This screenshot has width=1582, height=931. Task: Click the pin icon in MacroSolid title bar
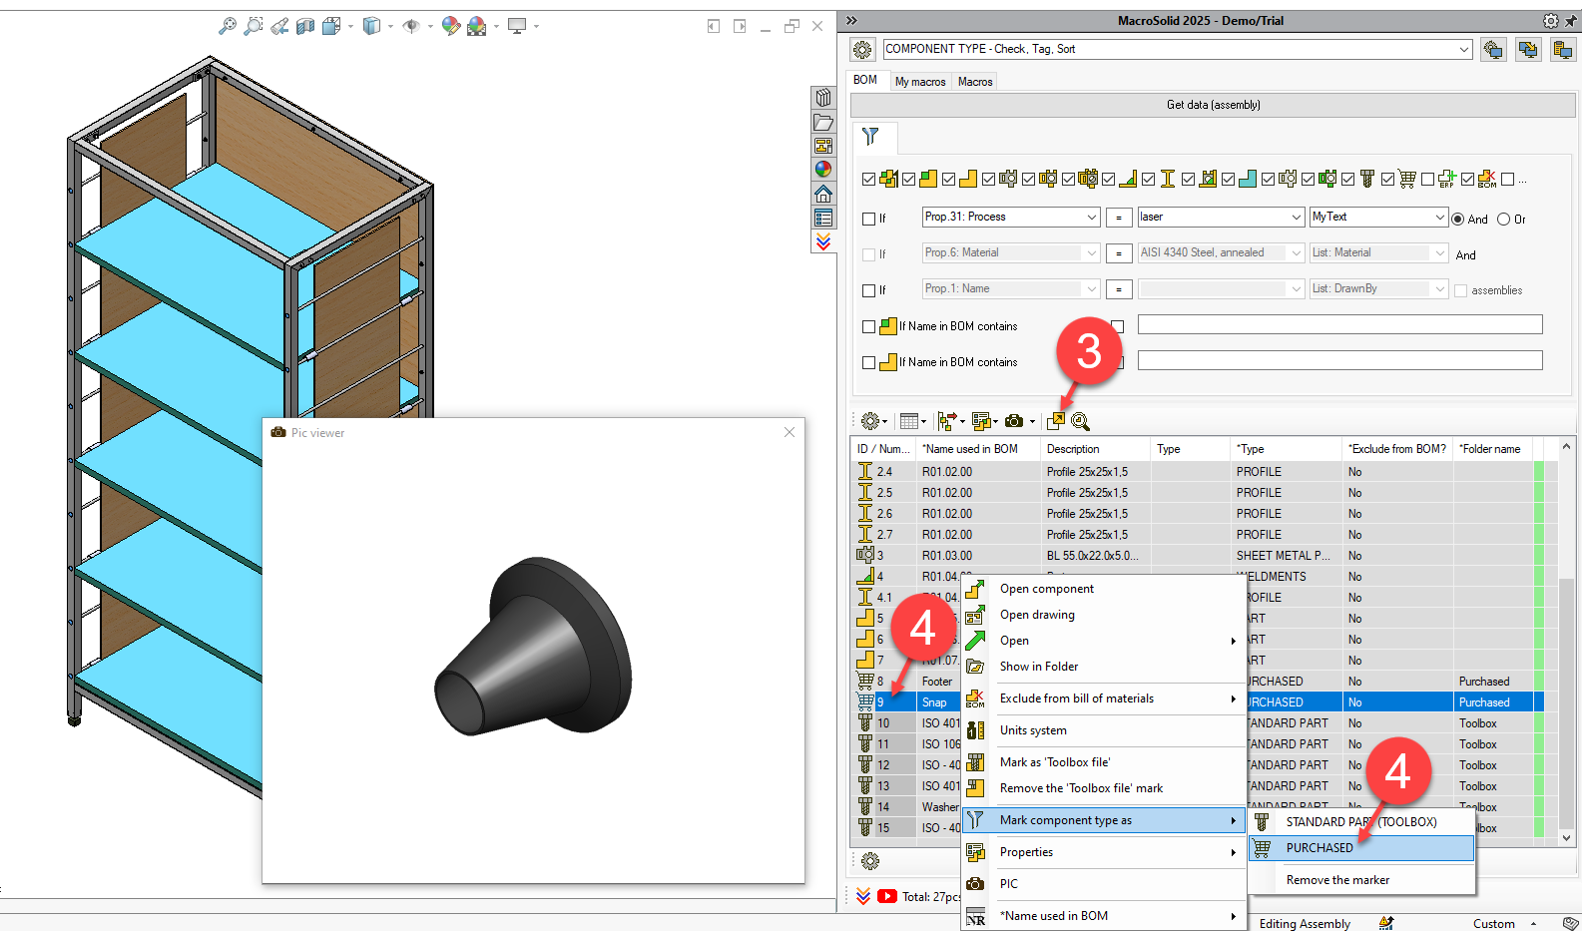tap(1570, 20)
